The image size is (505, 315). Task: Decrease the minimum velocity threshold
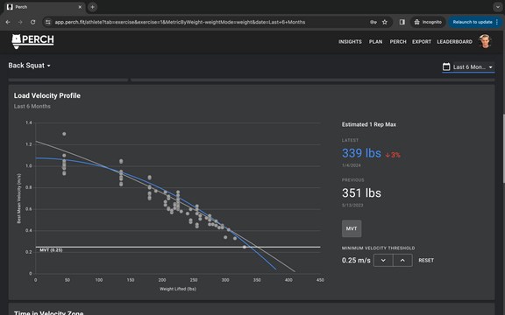[383, 261]
